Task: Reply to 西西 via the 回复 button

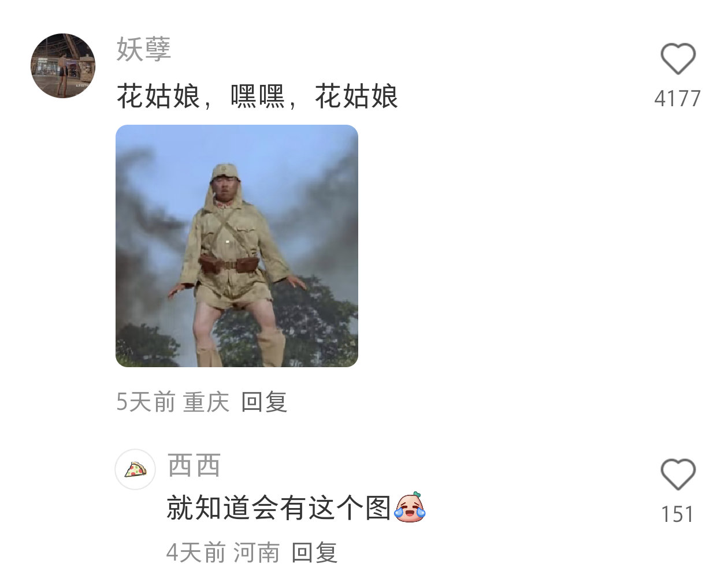Action: coord(314,553)
